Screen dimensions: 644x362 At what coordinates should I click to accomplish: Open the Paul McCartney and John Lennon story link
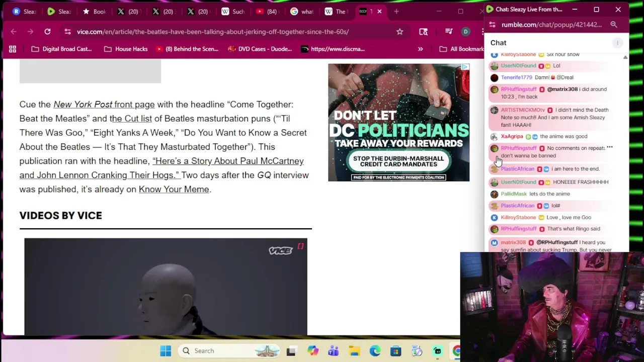162,168
